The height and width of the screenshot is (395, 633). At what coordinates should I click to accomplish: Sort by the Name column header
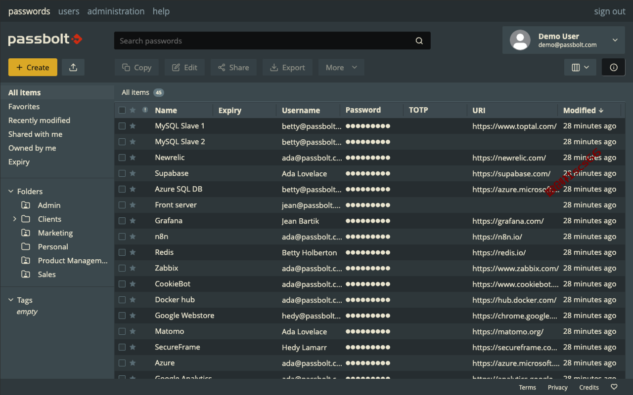166,110
